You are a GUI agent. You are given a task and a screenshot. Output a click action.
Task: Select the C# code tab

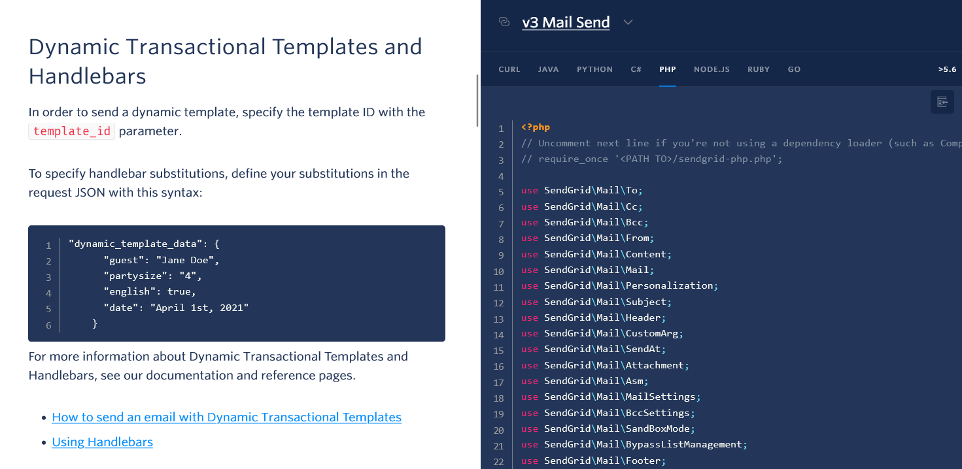coord(636,69)
